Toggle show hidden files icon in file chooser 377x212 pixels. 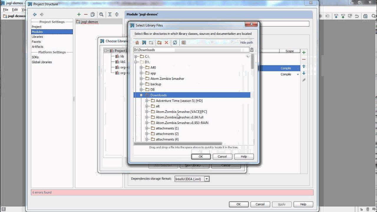point(183,43)
